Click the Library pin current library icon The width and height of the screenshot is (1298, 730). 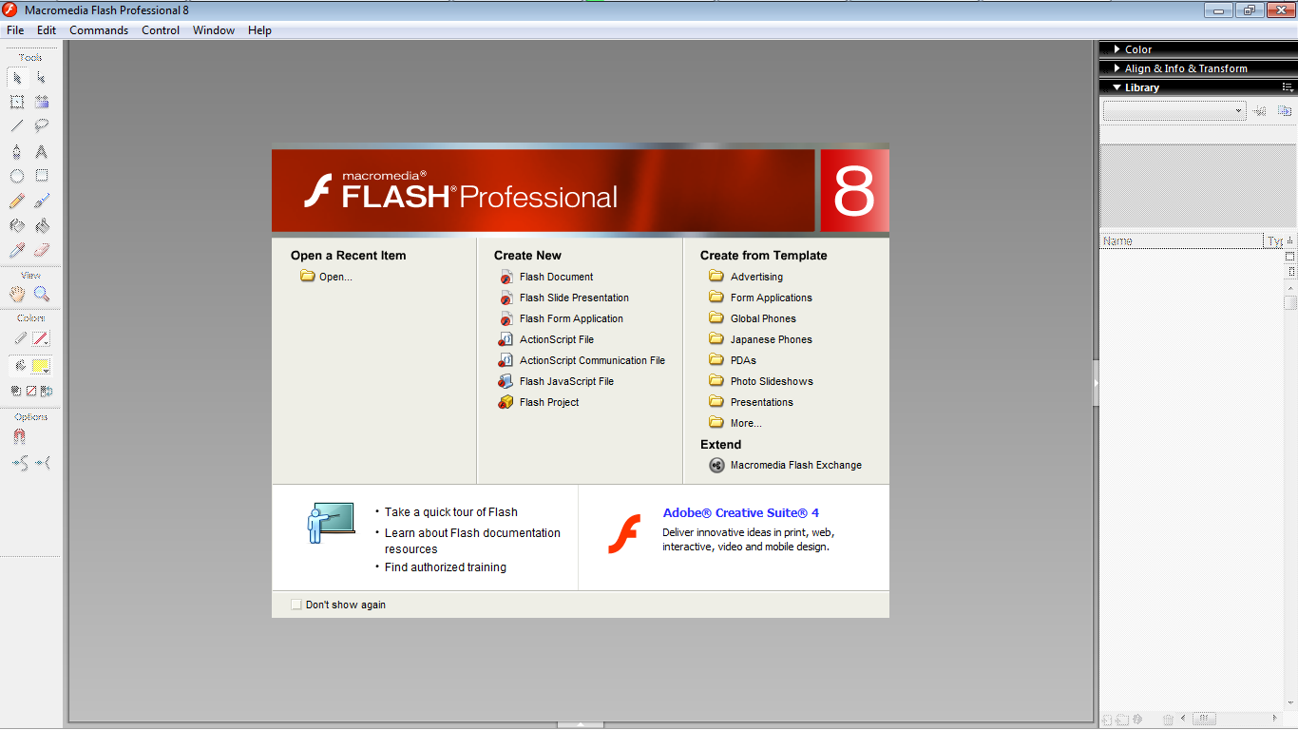pyautogui.click(x=1260, y=111)
